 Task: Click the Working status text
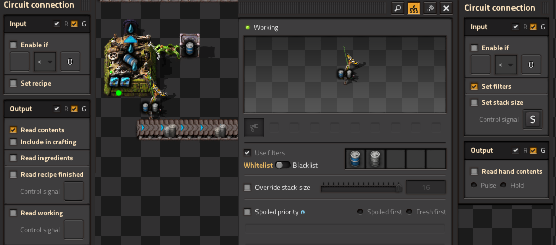pyautogui.click(x=266, y=28)
